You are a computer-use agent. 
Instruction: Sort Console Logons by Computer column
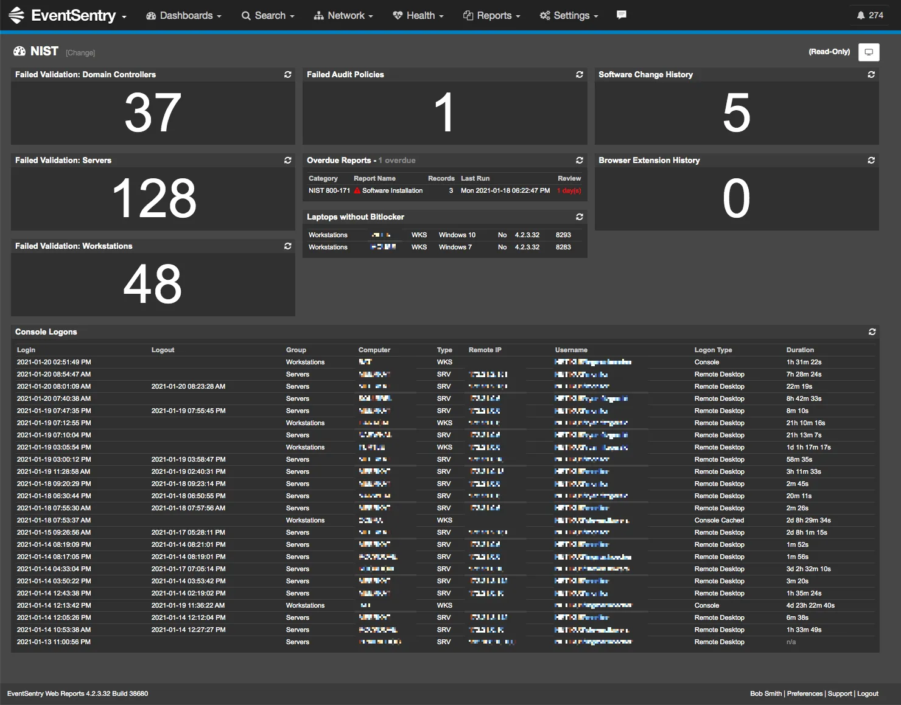click(x=374, y=350)
